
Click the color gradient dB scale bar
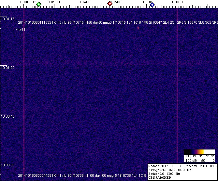coord(199,152)
